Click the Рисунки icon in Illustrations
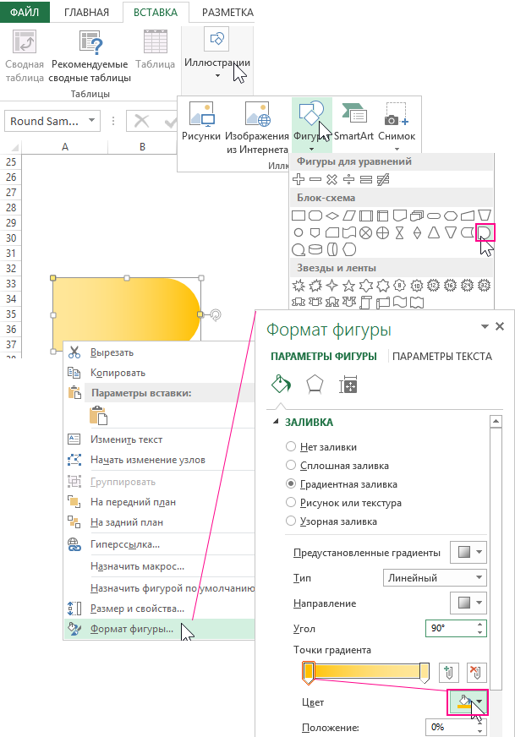This screenshot has height=737, width=515. pos(201,114)
